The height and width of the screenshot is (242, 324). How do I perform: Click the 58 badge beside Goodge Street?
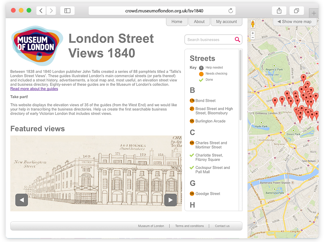coord(192,194)
